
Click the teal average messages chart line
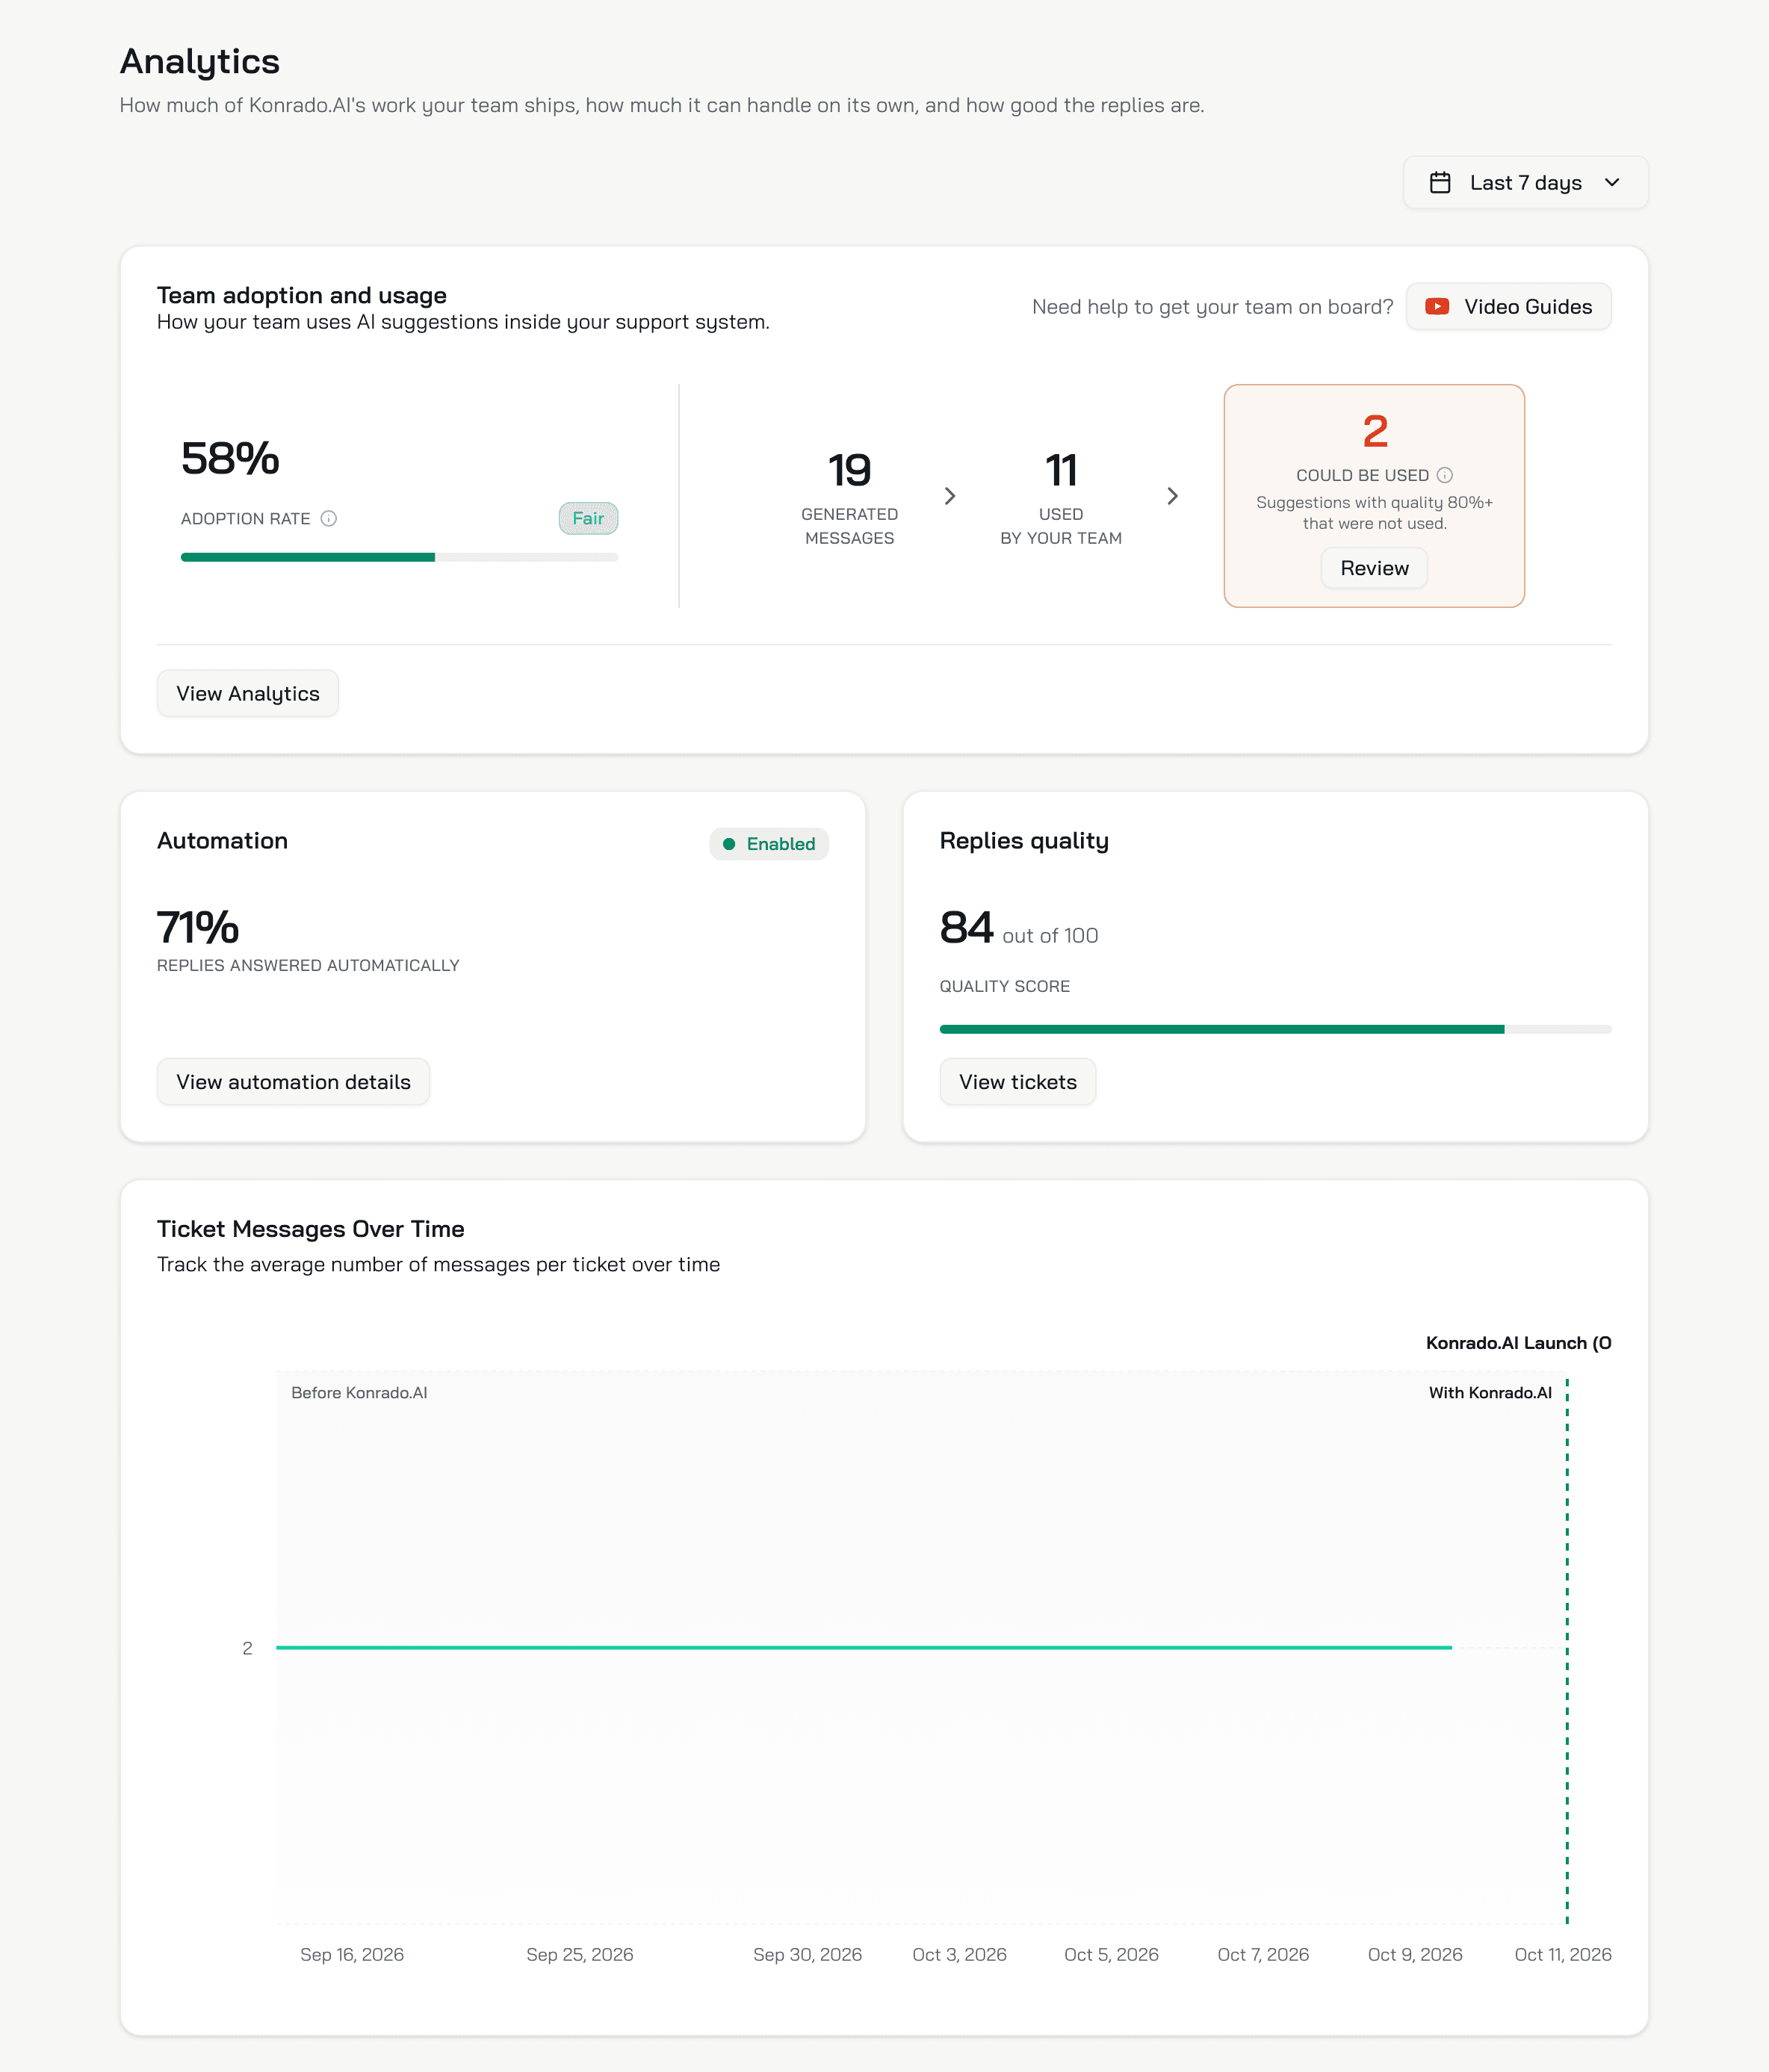coord(864,1647)
